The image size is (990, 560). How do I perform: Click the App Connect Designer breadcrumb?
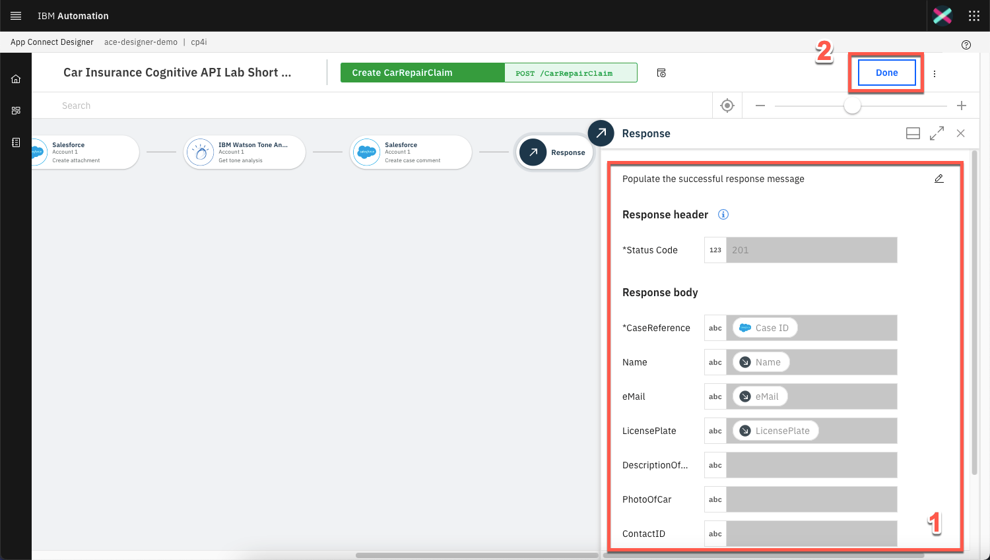(x=52, y=42)
